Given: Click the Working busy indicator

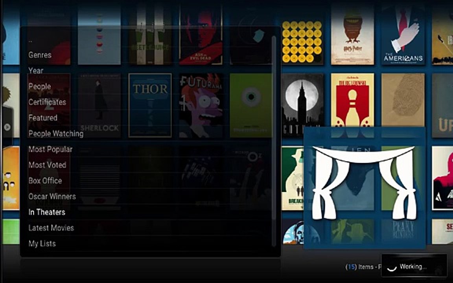Looking at the screenshot, I should 414,266.
